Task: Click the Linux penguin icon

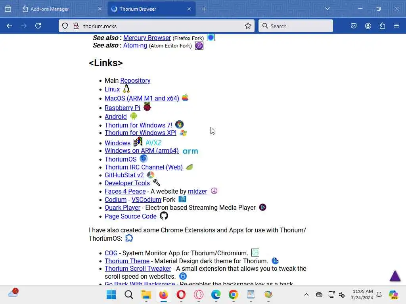Action: [126, 89]
